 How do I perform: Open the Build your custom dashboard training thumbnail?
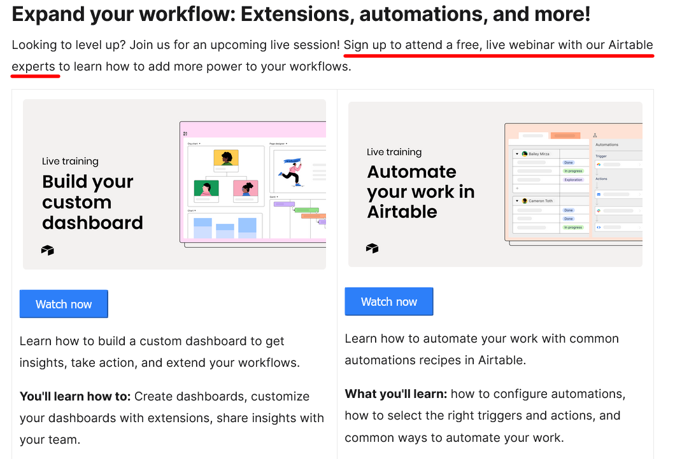pos(174,184)
